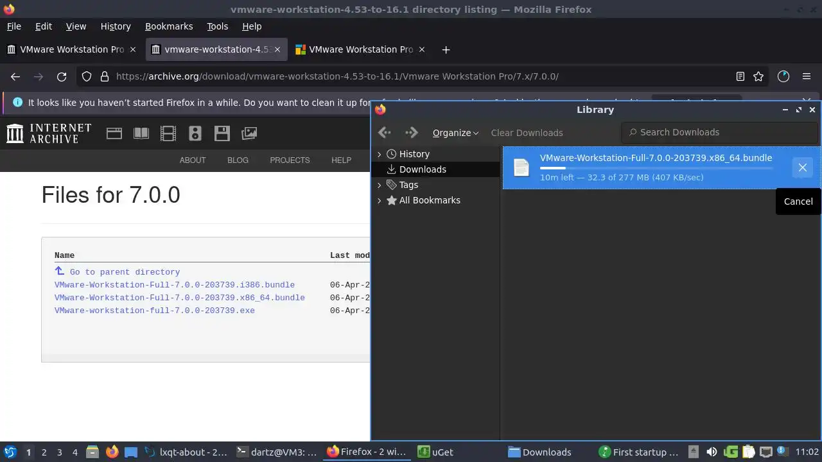The width and height of the screenshot is (822, 462).
Task: Open the Images icon in Archive header
Action: pyautogui.click(x=249, y=133)
